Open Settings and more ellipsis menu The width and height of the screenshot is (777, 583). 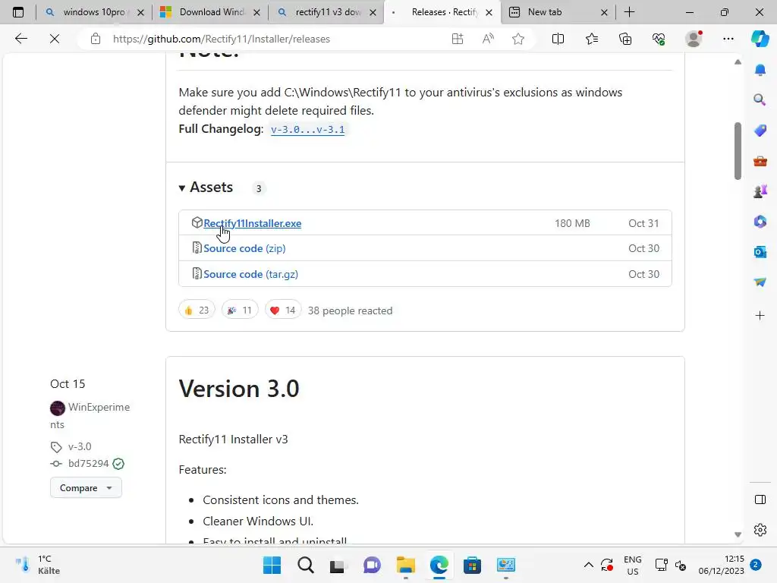pyautogui.click(x=728, y=39)
